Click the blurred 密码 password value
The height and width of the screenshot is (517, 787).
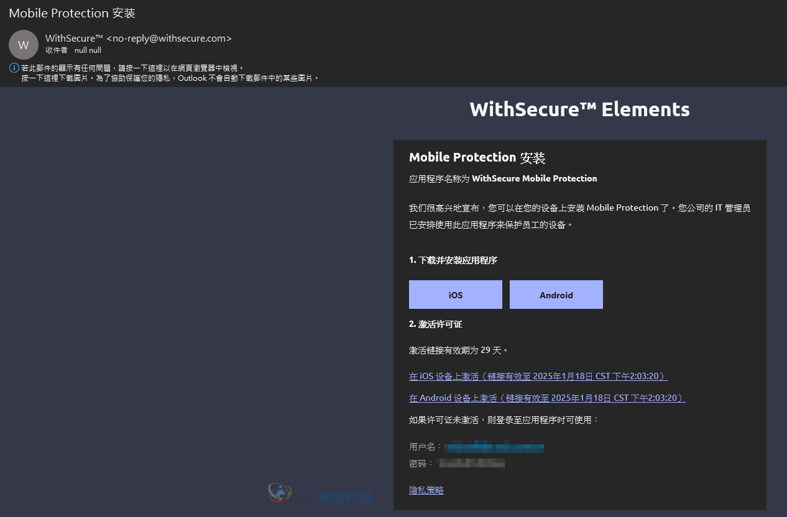471,464
